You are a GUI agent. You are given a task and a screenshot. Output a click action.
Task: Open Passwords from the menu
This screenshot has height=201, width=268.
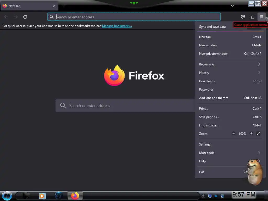coord(230,90)
